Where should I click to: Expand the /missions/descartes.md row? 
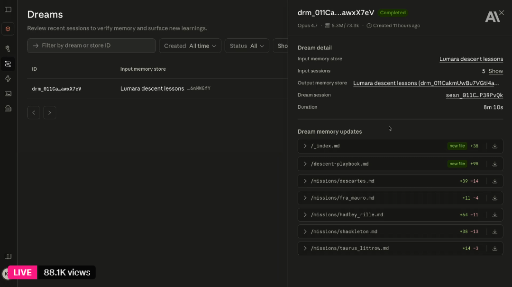pos(305,181)
